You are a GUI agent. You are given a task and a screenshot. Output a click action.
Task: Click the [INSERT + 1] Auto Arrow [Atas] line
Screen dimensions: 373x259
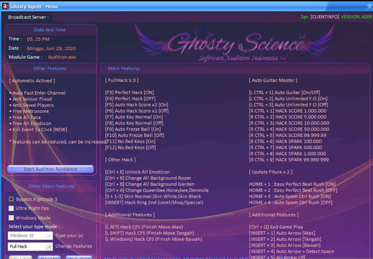[282, 233]
